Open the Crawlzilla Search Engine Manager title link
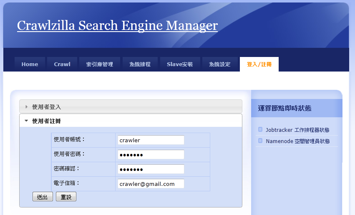This screenshot has height=215, width=355. (117, 25)
